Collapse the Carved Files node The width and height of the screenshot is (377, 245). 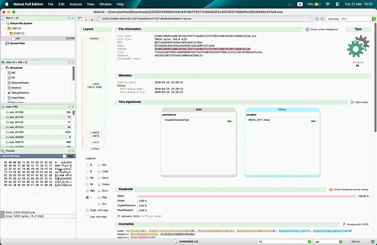coord(3,43)
